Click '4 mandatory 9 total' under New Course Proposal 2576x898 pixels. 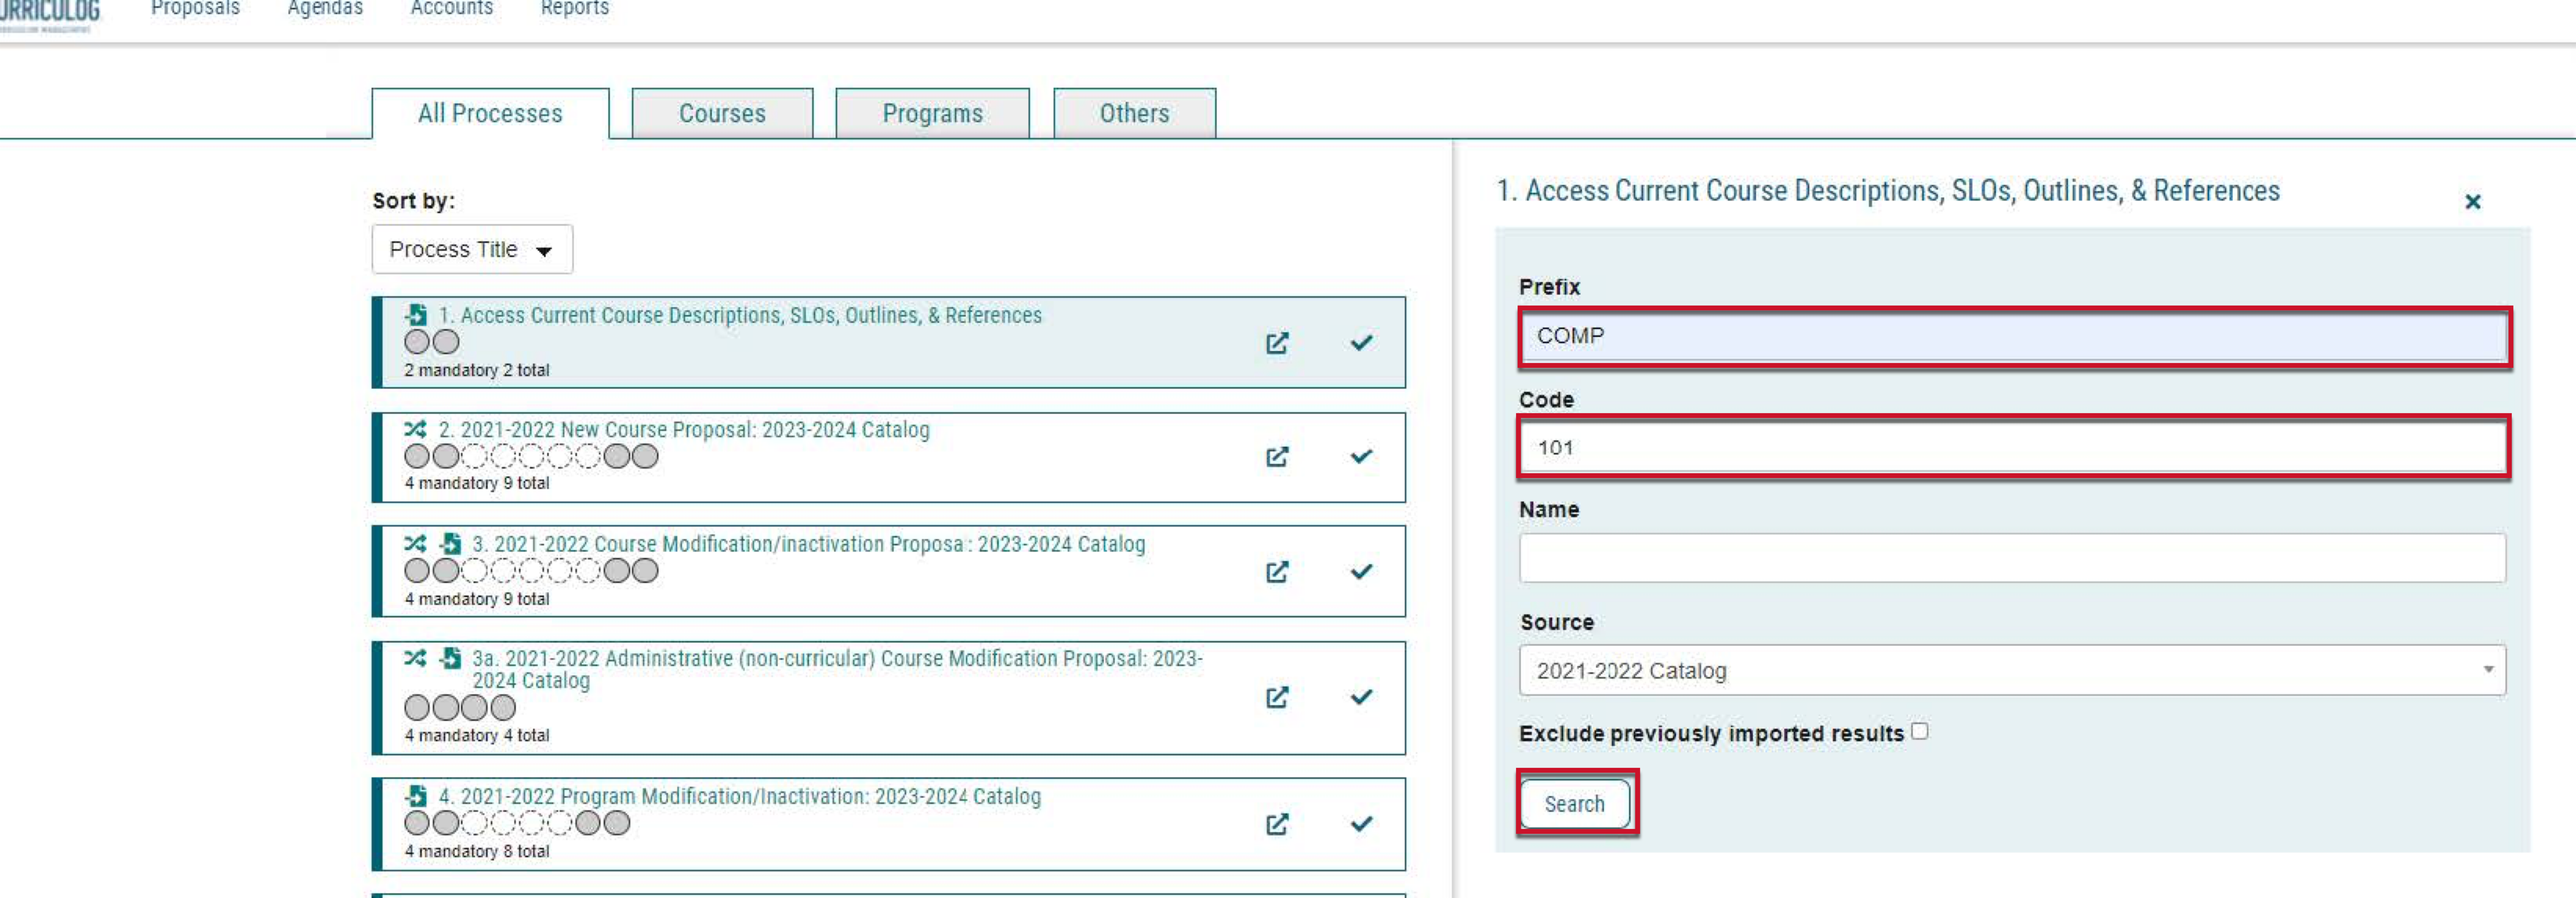pos(477,483)
